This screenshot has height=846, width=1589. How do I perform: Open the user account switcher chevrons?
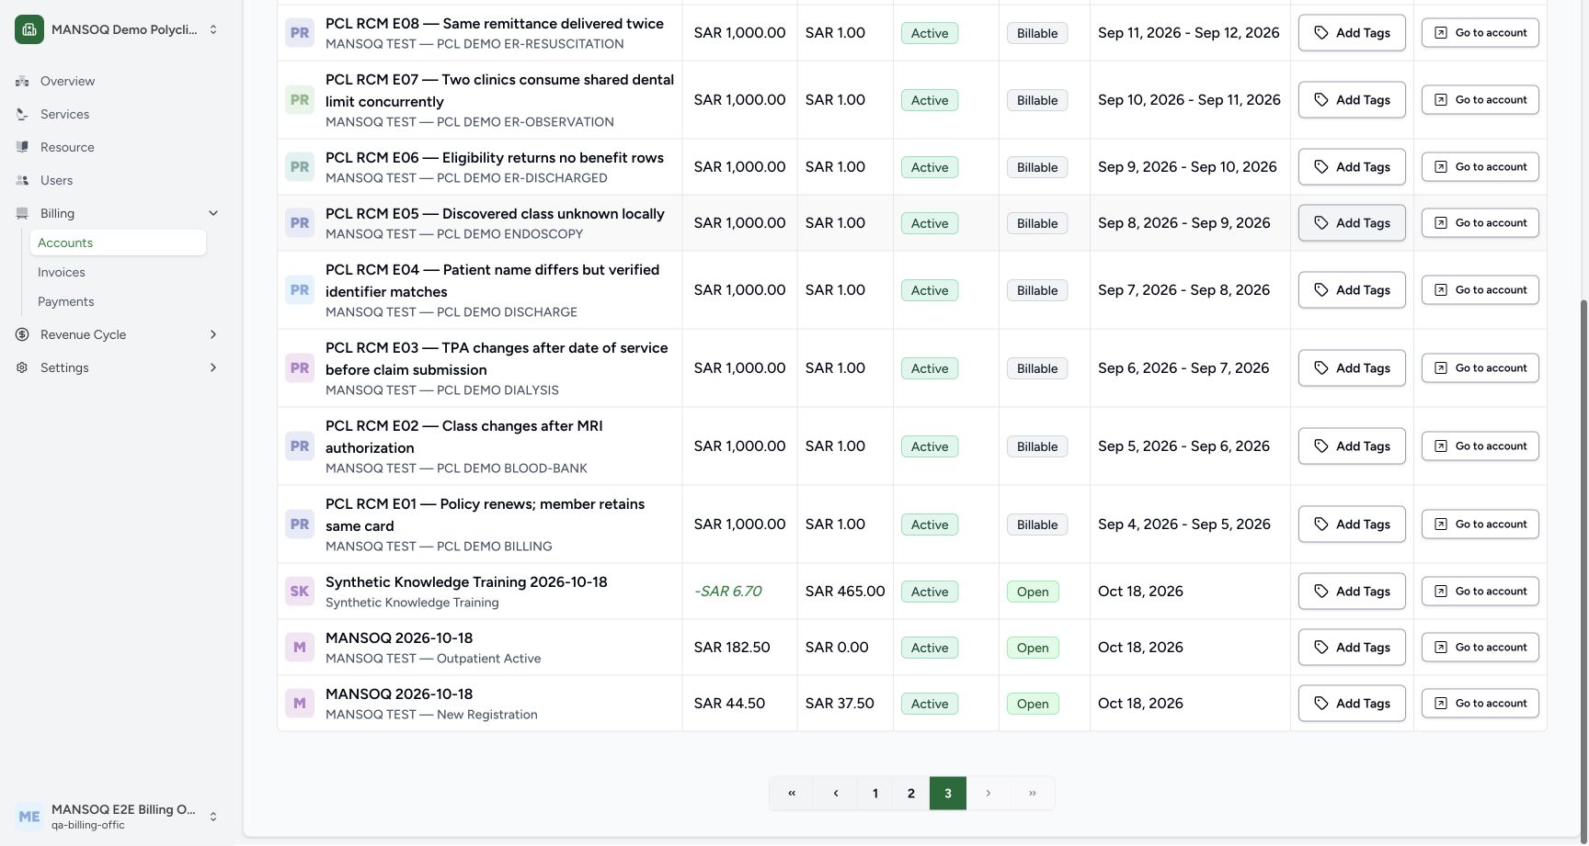(x=213, y=816)
